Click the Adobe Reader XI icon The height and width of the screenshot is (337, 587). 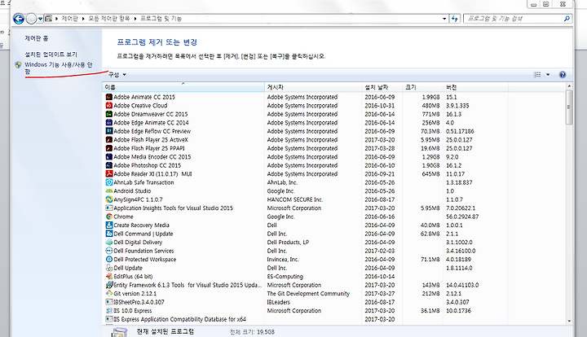(x=109, y=173)
